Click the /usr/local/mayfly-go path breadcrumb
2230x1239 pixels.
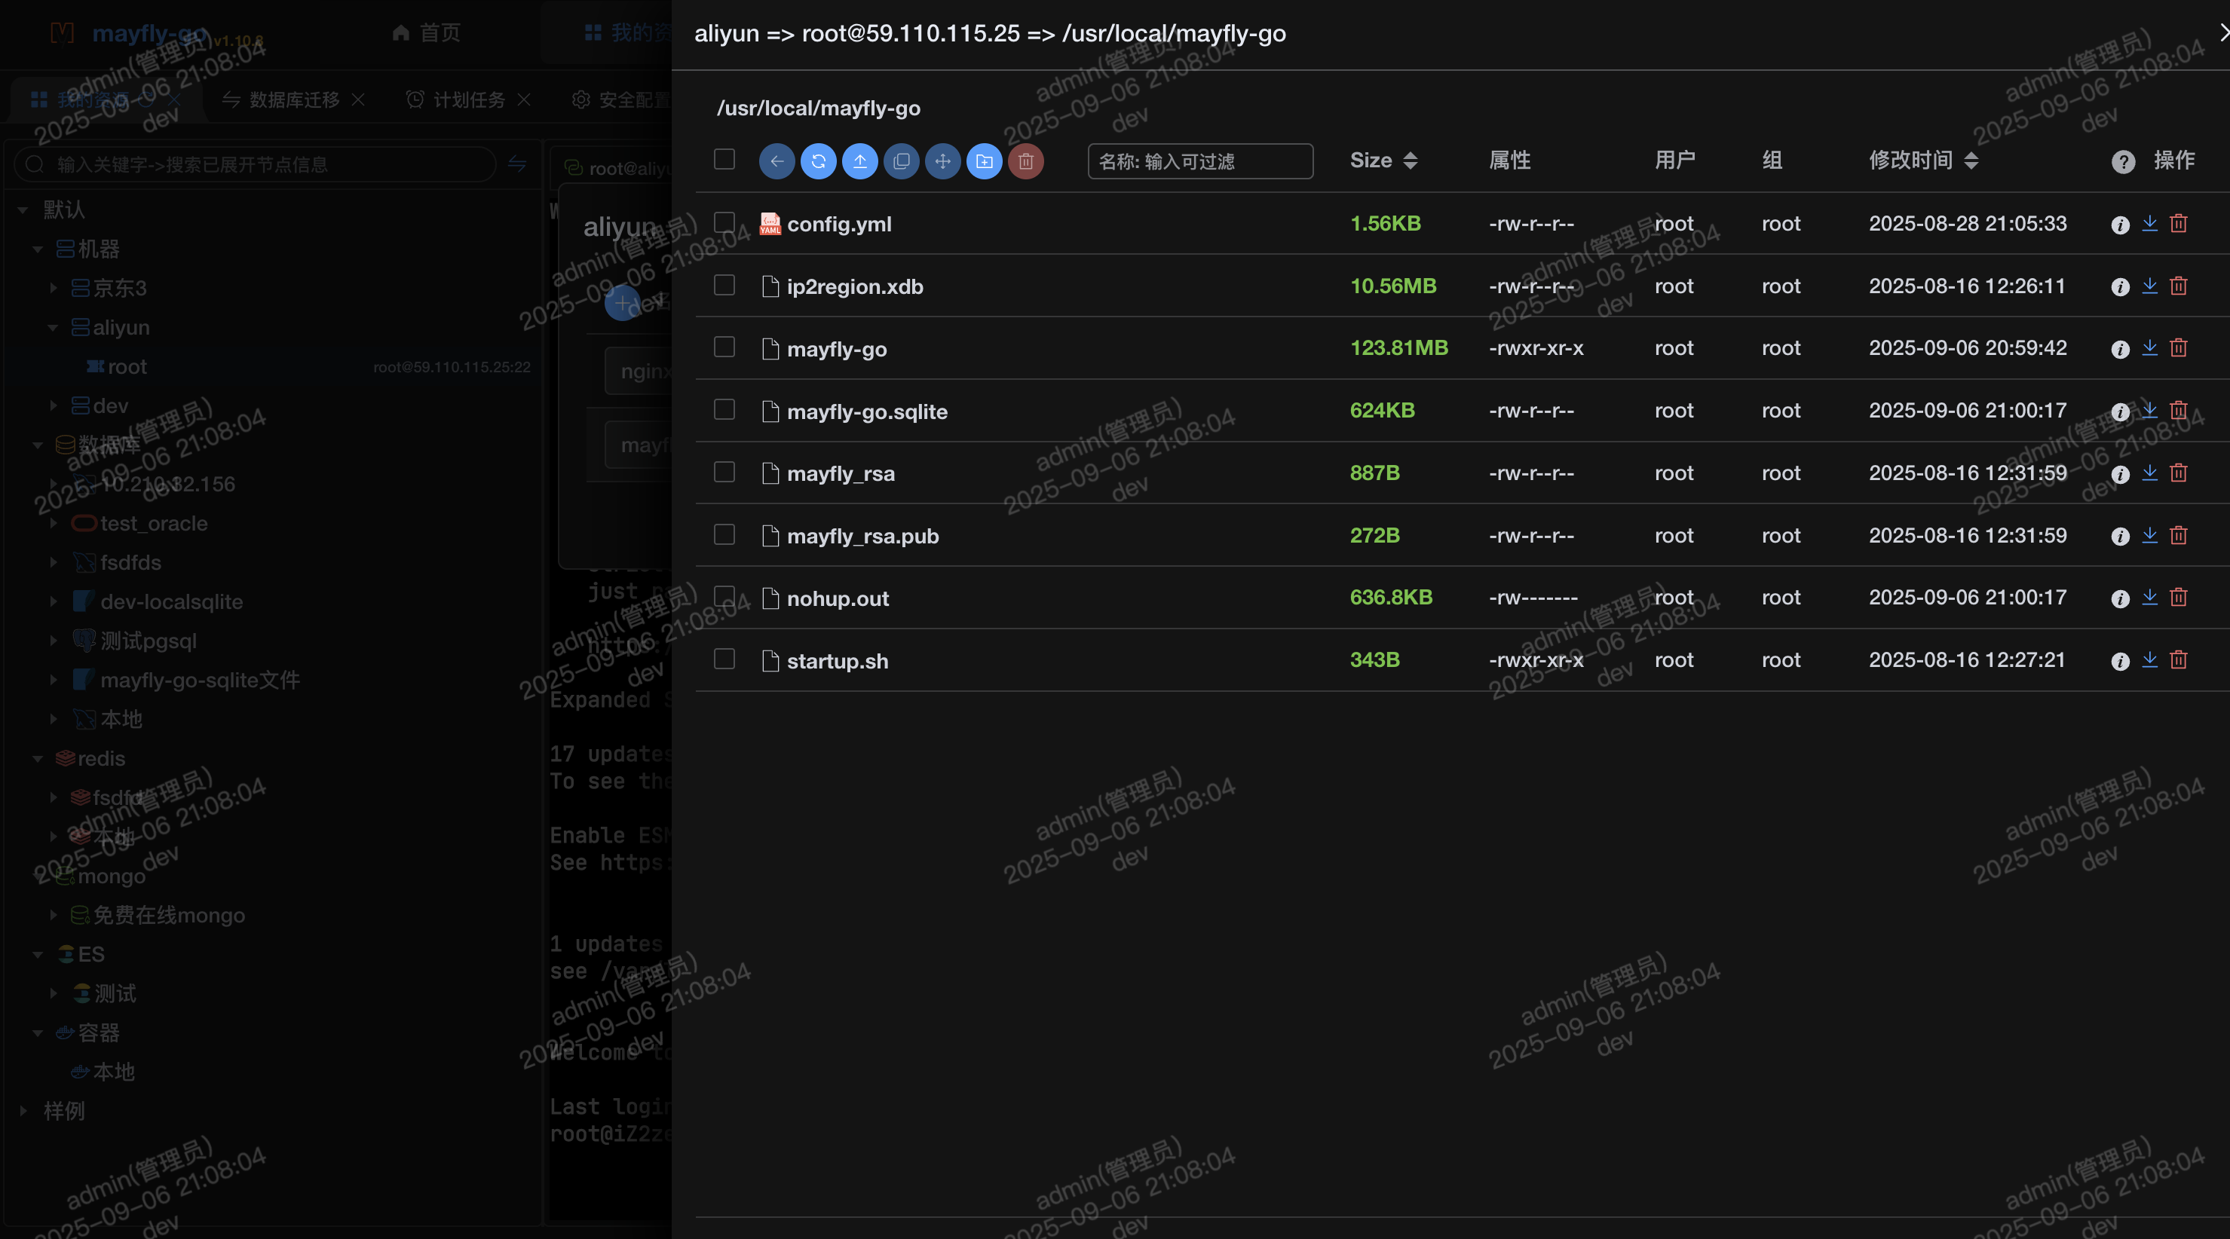pos(818,109)
